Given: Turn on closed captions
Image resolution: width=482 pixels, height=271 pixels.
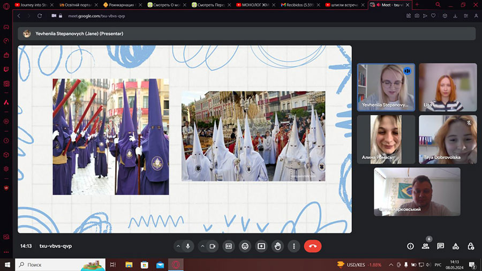Looking at the screenshot, I should point(228,246).
